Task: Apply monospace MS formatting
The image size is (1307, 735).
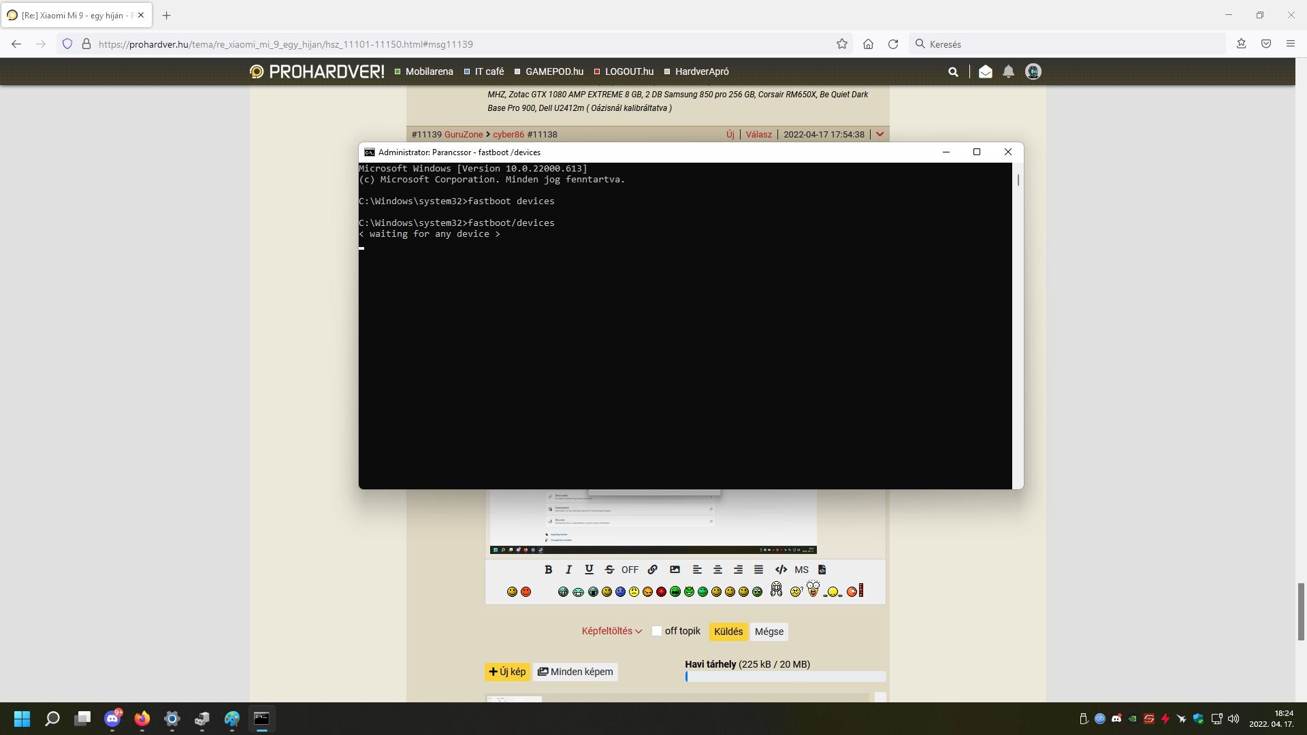Action: coord(801,570)
